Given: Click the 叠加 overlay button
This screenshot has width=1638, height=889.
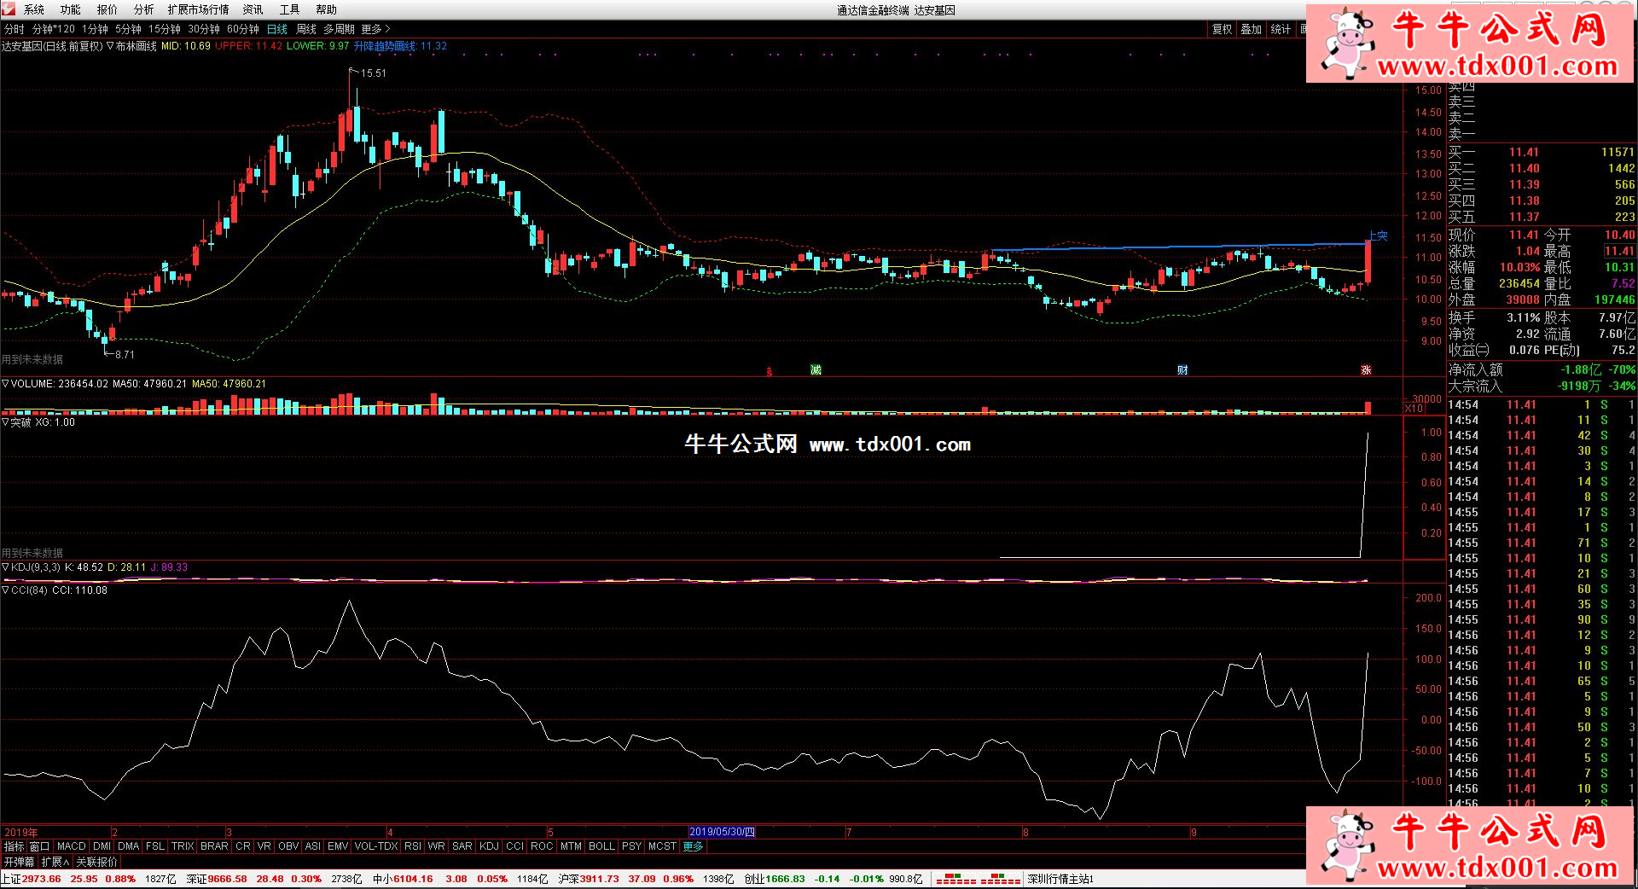Looking at the screenshot, I should 1252,29.
